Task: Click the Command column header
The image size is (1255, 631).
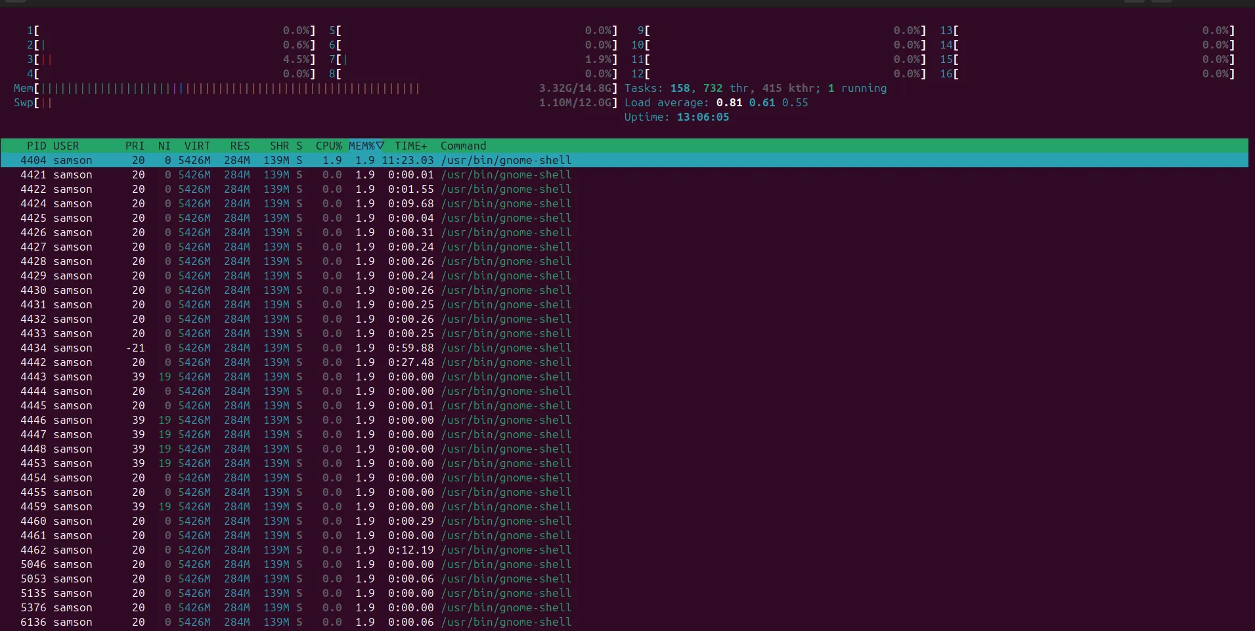Action: [x=463, y=146]
